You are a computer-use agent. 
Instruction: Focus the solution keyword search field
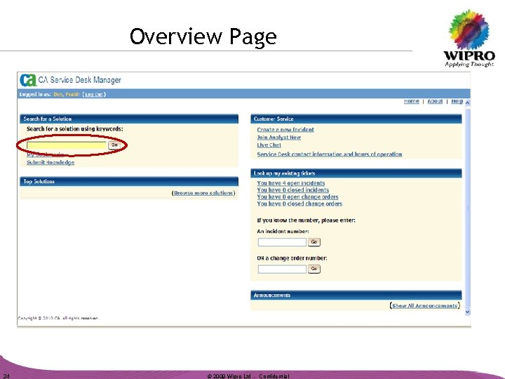67,145
